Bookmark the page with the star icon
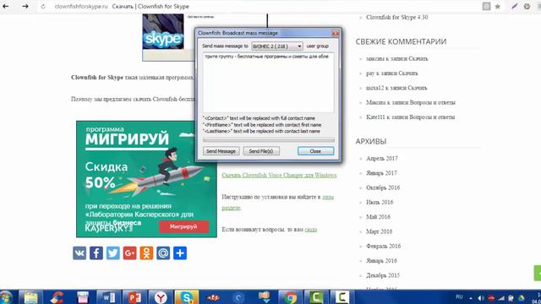 point(498,6)
